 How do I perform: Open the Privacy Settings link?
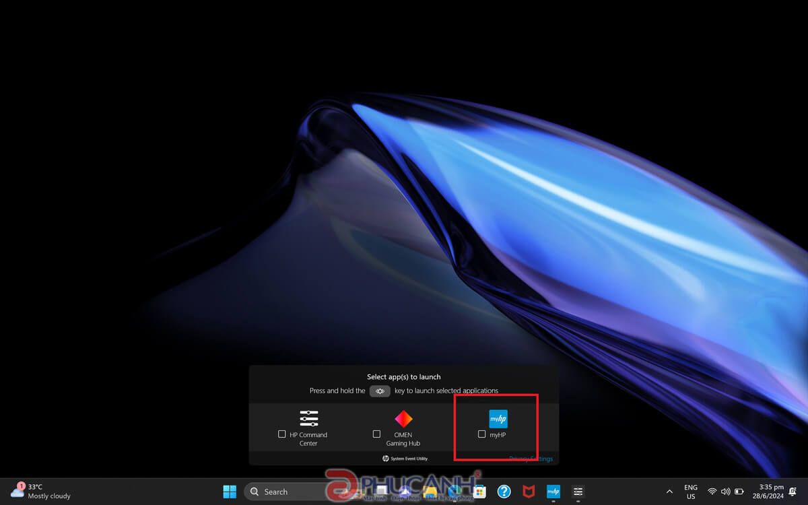click(x=531, y=459)
